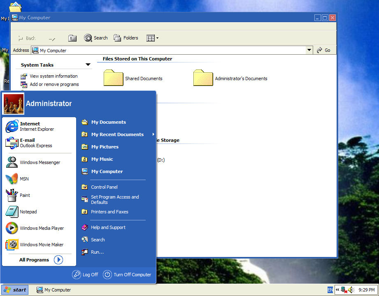Viewport: 379px width, 296px height.
Task: Click the Administrator chess user picture
Action: pos(13,104)
